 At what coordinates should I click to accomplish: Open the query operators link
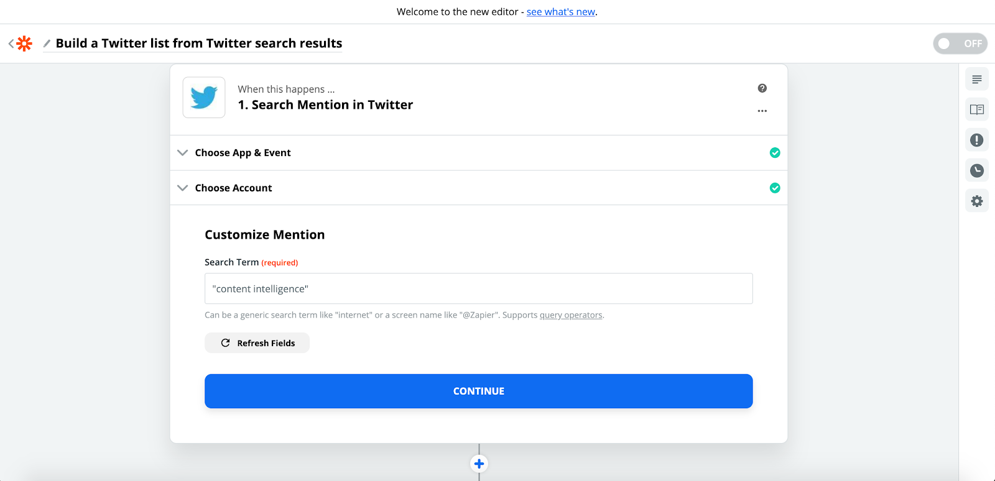[571, 315]
